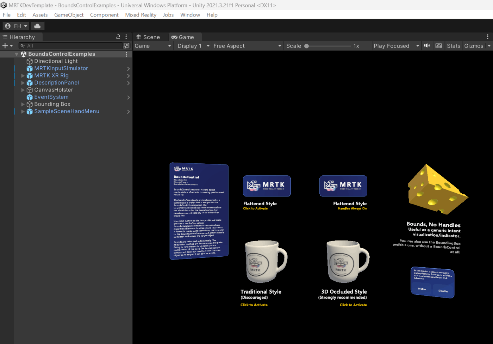
Task: Open the Display 1 dropdown
Action: click(x=193, y=46)
